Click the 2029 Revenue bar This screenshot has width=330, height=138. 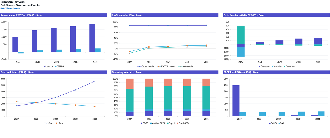tap(54, 40)
